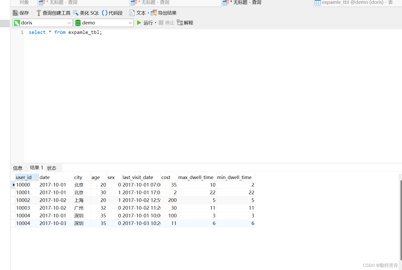This screenshot has width=402, height=270.
Task: Click the date column header
Action: [x=56, y=177]
